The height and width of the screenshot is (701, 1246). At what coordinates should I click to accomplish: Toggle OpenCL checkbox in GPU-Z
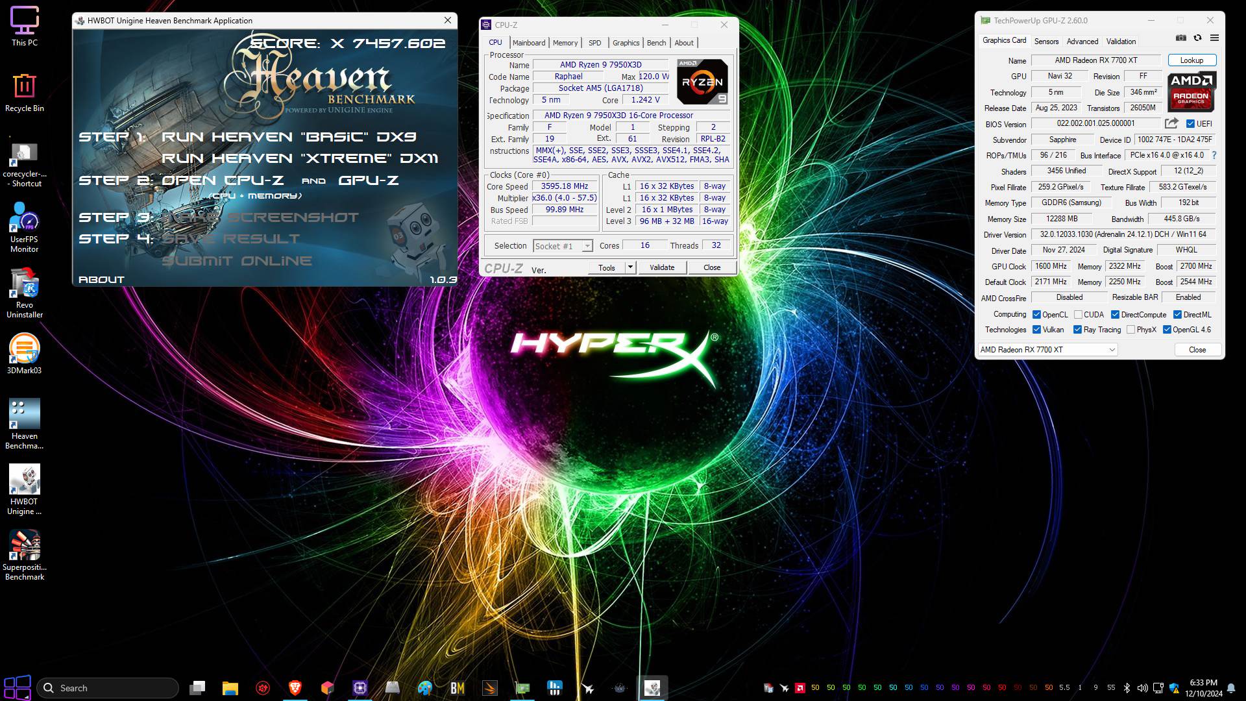(1036, 314)
